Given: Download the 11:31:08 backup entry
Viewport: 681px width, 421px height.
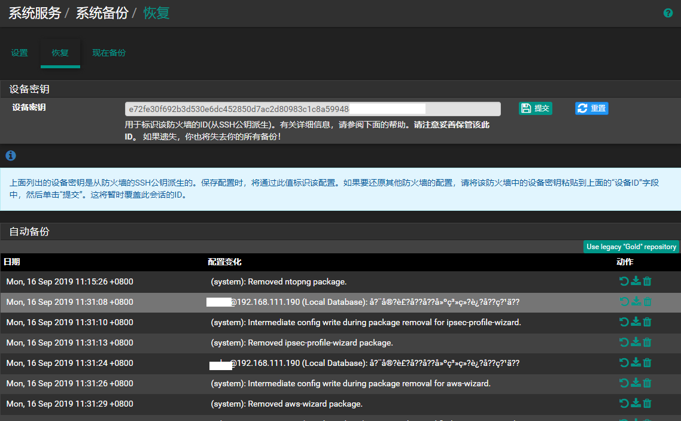Looking at the screenshot, I should [636, 302].
